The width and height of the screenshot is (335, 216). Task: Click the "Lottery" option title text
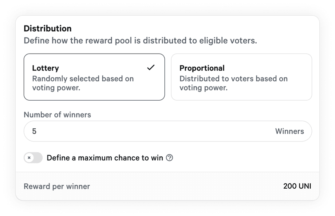(45, 68)
